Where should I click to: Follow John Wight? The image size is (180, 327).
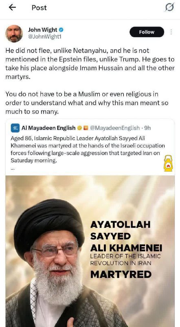(x=147, y=32)
